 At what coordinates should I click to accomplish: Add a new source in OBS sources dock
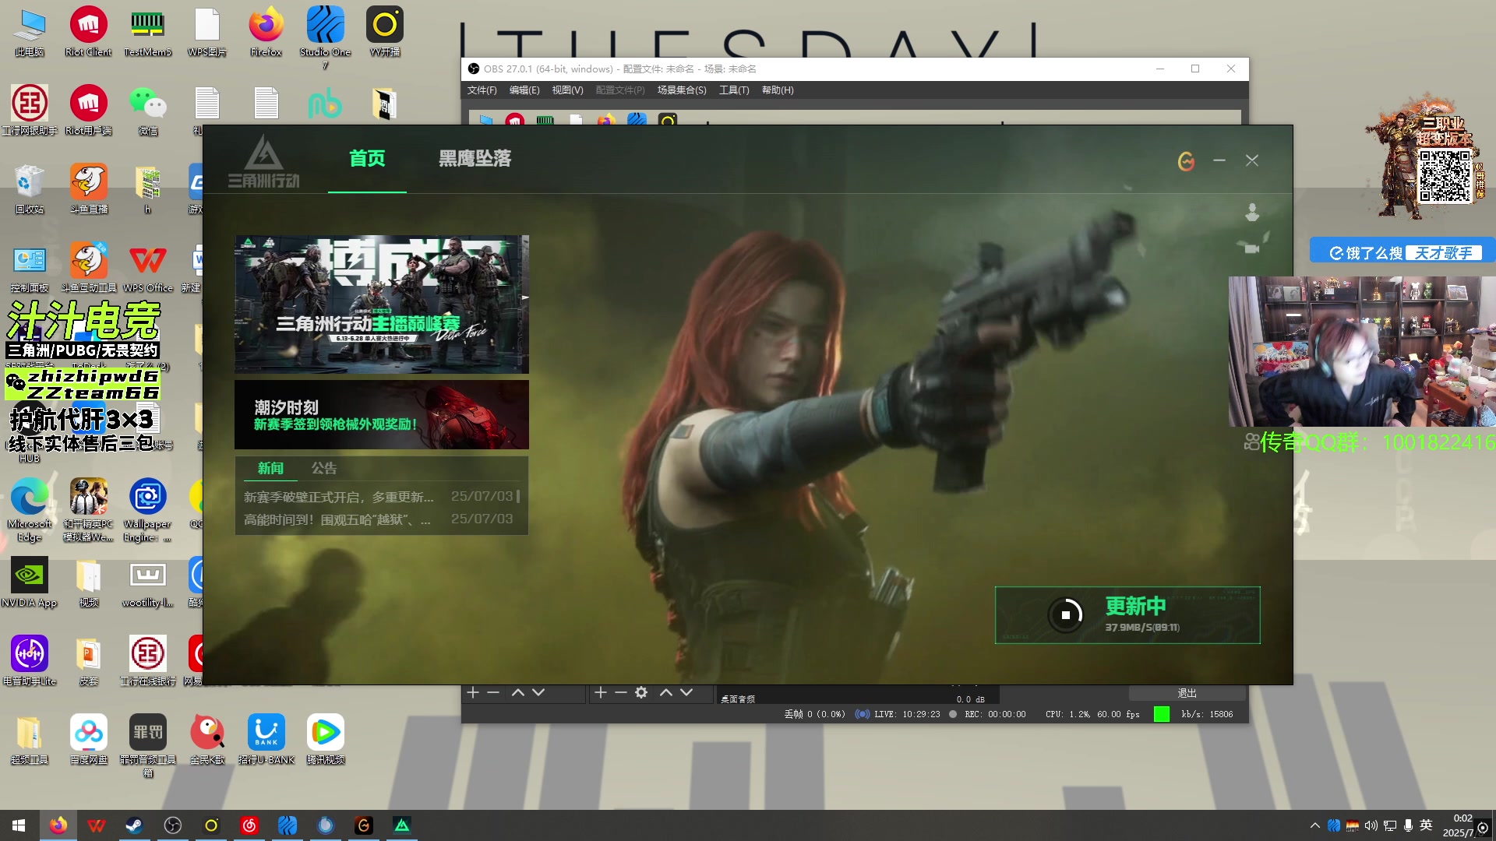[601, 692]
